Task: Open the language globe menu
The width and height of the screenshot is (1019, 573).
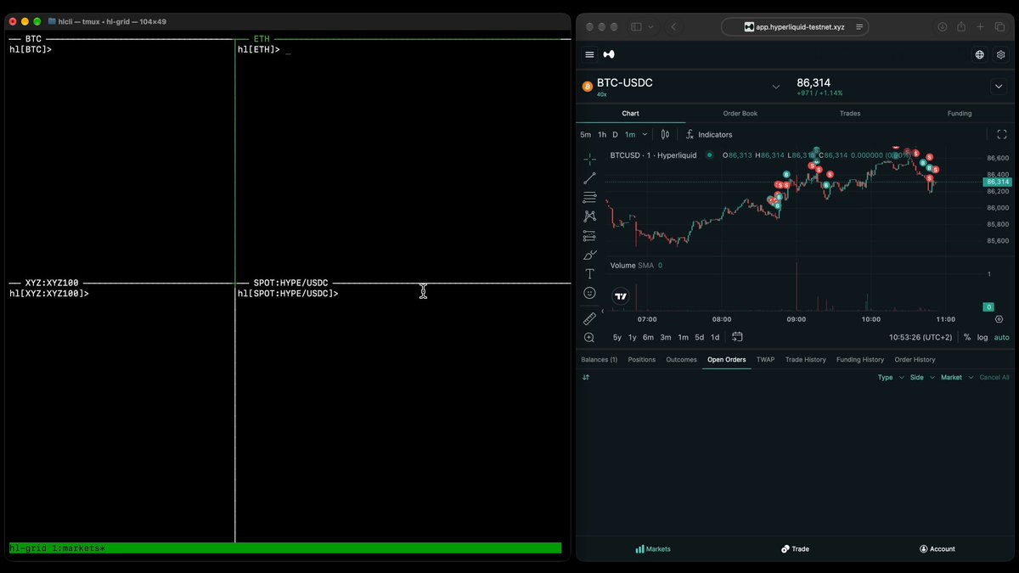Action: (x=979, y=54)
